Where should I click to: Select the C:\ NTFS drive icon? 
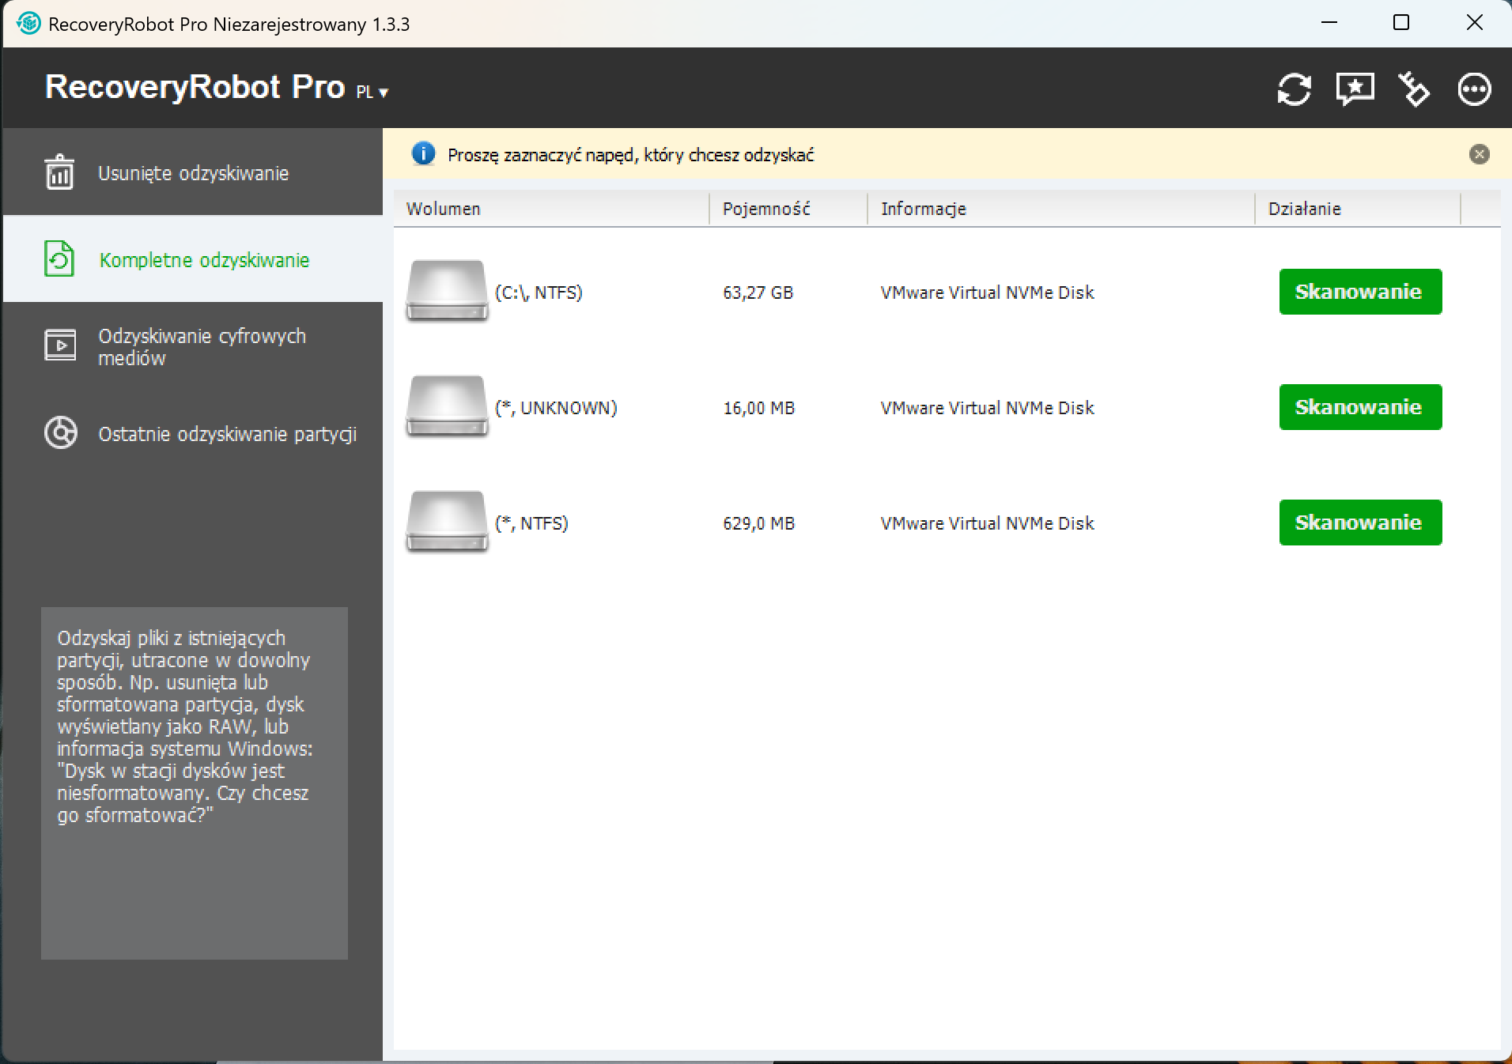[x=447, y=291]
